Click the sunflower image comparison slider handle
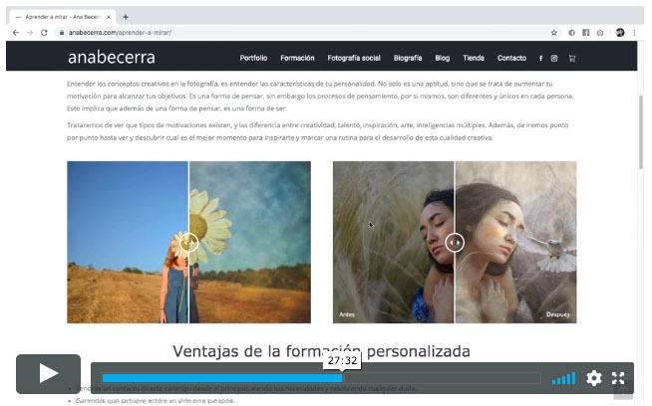 click(188, 242)
